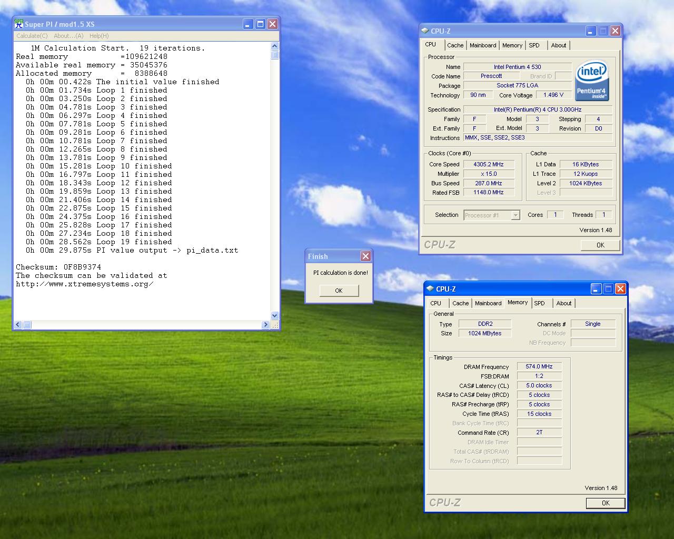The width and height of the screenshot is (674, 539).
Task: Click OK in the upper CPU-Z CPU window
Action: [600, 245]
